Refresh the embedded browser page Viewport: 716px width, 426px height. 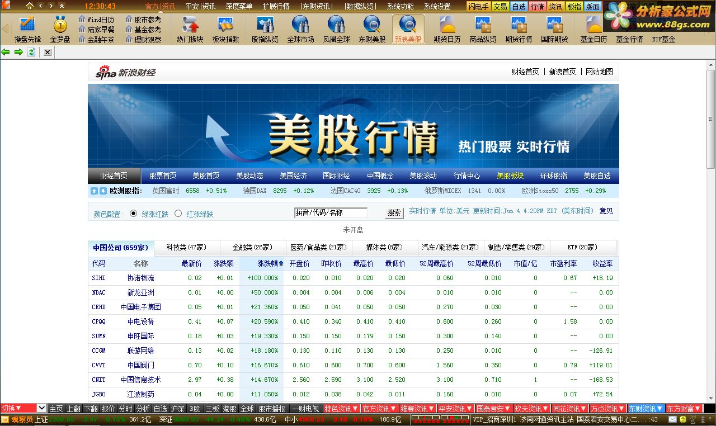click(x=31, y=52)
